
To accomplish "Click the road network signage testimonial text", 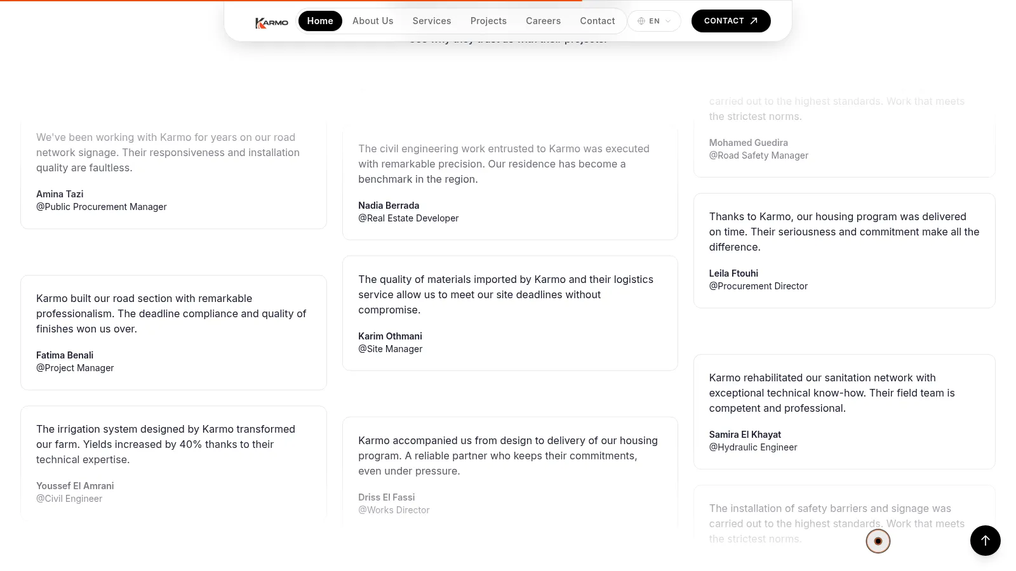I will pos(168,152).
